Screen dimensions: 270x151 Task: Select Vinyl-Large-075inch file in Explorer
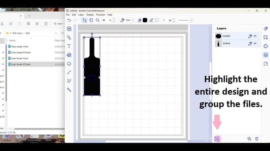pyautogui.click(x=21, y=53)
